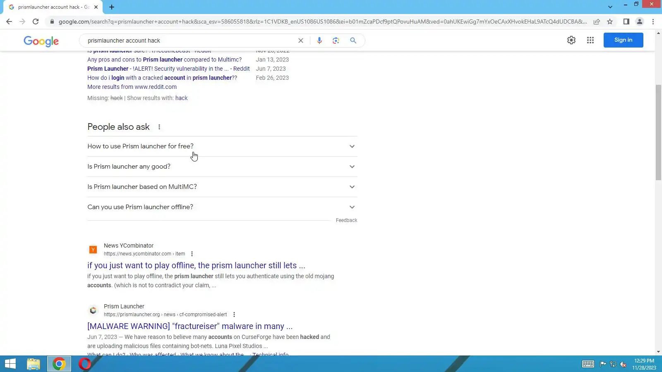Expand "Is Prism launcher any good?" question

click(x=222, y=167)
